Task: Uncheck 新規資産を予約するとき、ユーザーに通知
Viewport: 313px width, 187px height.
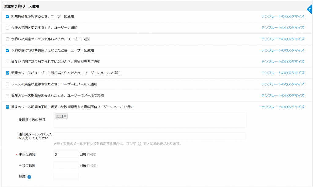Action: pos(8,16)
